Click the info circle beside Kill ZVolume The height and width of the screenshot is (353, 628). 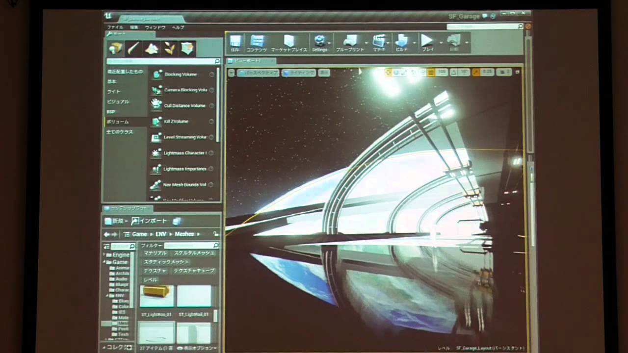coord(211,121)
